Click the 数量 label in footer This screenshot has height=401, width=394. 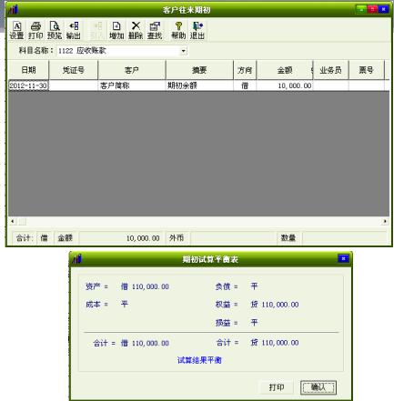coord(288,238)
